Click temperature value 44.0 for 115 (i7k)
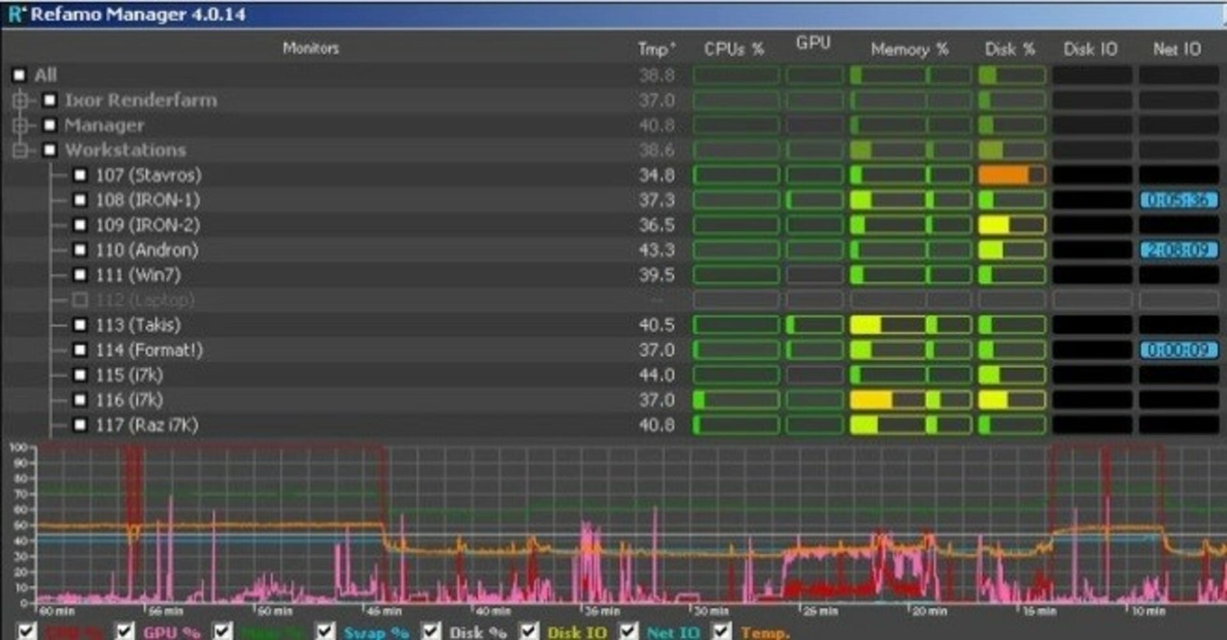The height and width of the screenshot is (640, 1227). (x=656, y=375)
